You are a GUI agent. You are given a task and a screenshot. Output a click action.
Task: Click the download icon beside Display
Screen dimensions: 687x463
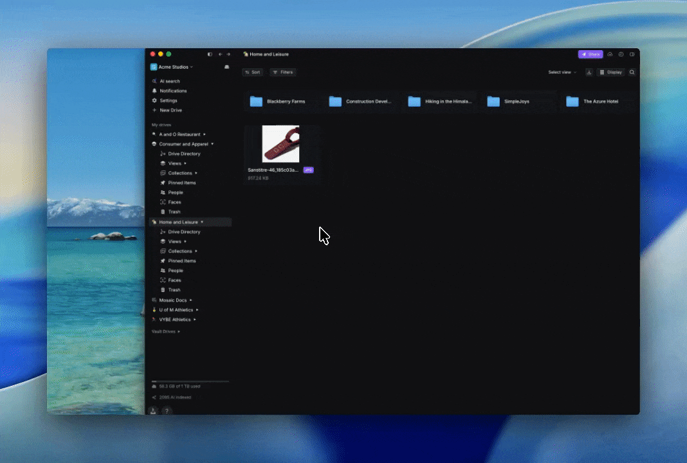click(589, 73)
